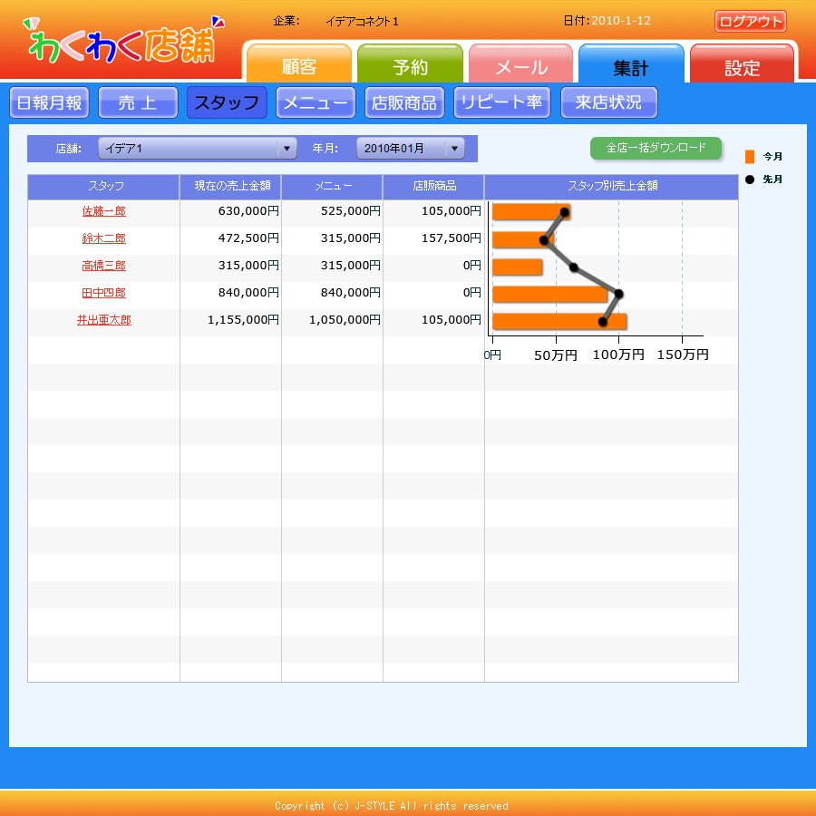Viewport: 816px width, 816px height.
Task: Open the 店舗 dropdown showing イデア1
Action: pyautogui.click(x=197, y=149)
